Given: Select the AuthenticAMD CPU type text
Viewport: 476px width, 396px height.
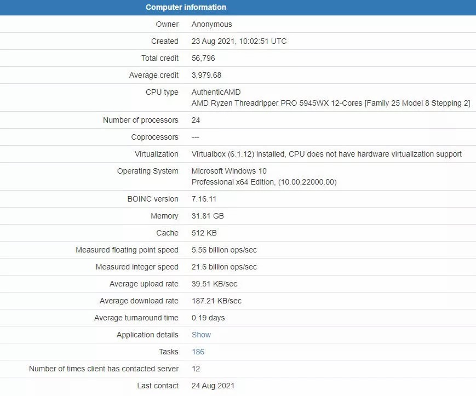Looking at the screenshot, I should (216, 92).
